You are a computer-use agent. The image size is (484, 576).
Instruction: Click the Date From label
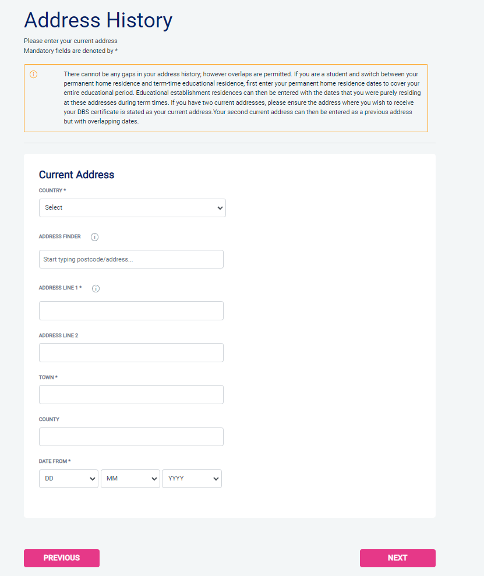coord(55,461)
